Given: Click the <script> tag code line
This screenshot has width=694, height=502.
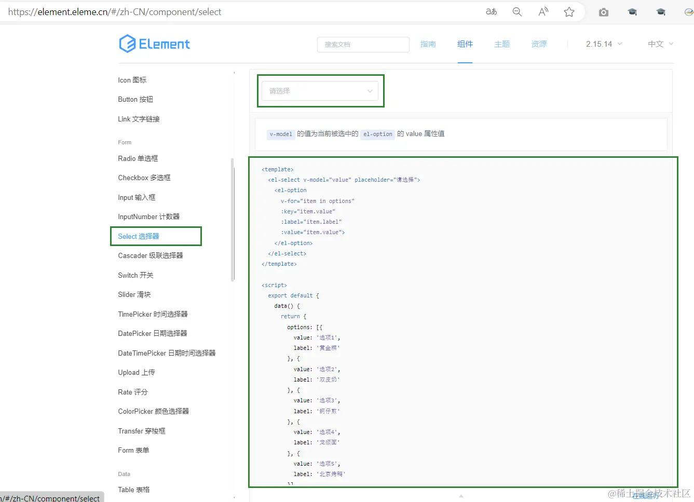Looking at the screenshot, I should click(x=275, y=285).
